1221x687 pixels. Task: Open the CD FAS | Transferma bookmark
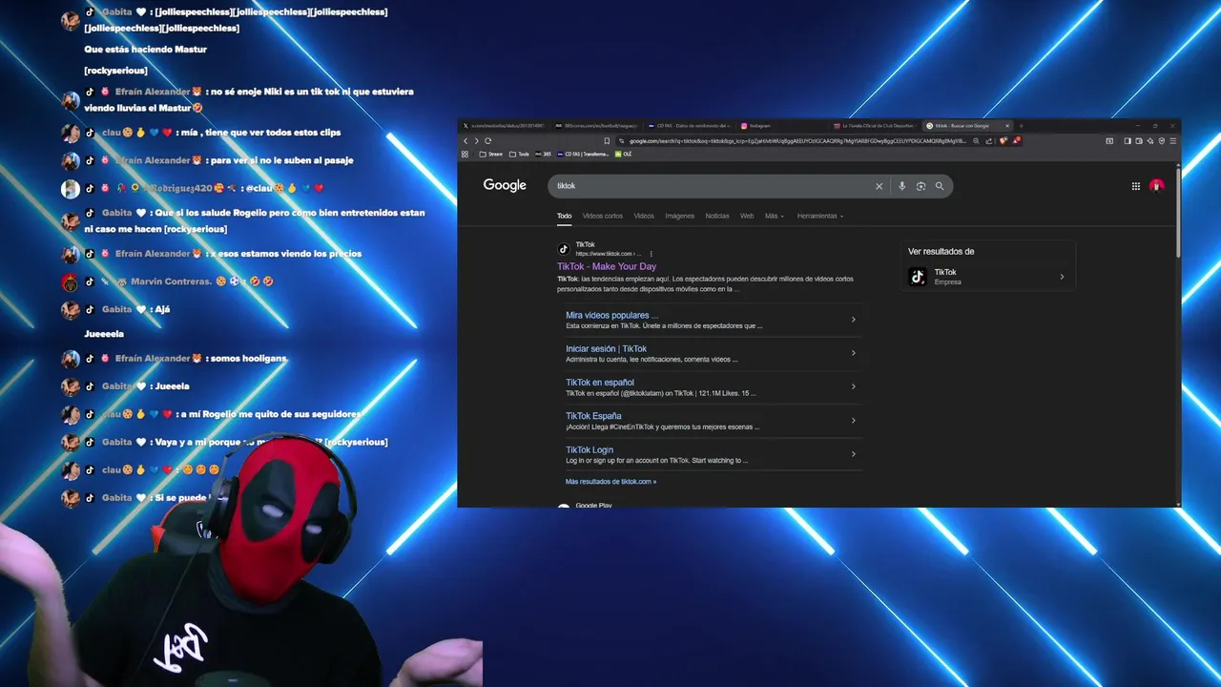pos(583,154)
